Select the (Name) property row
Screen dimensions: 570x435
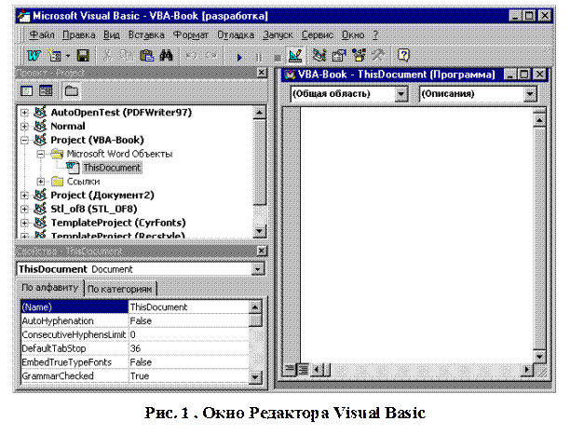click(x=134, y=307)
